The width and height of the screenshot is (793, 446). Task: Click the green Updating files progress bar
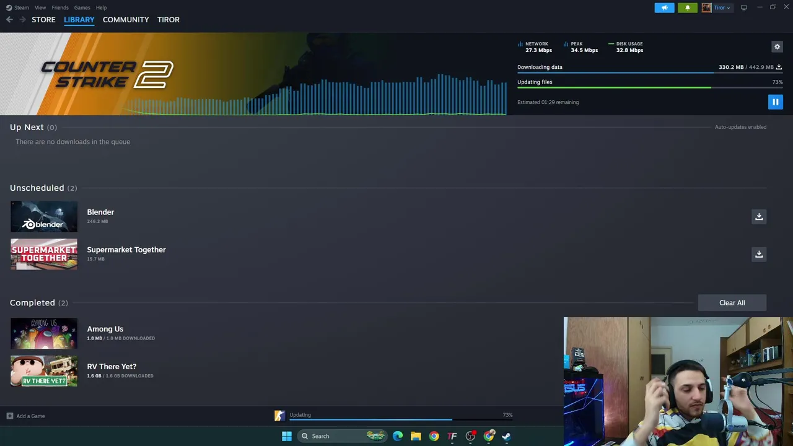coord(650,87)
